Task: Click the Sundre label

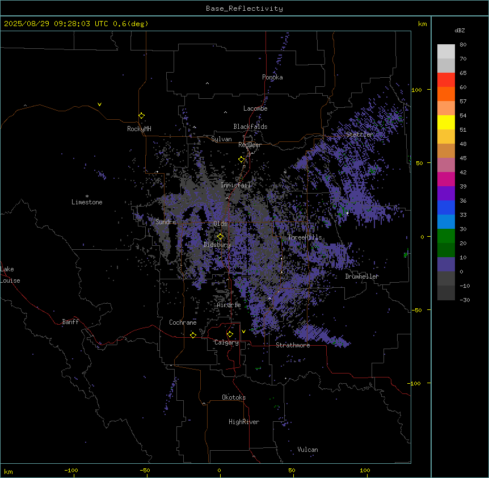Action: click(166, 222)
